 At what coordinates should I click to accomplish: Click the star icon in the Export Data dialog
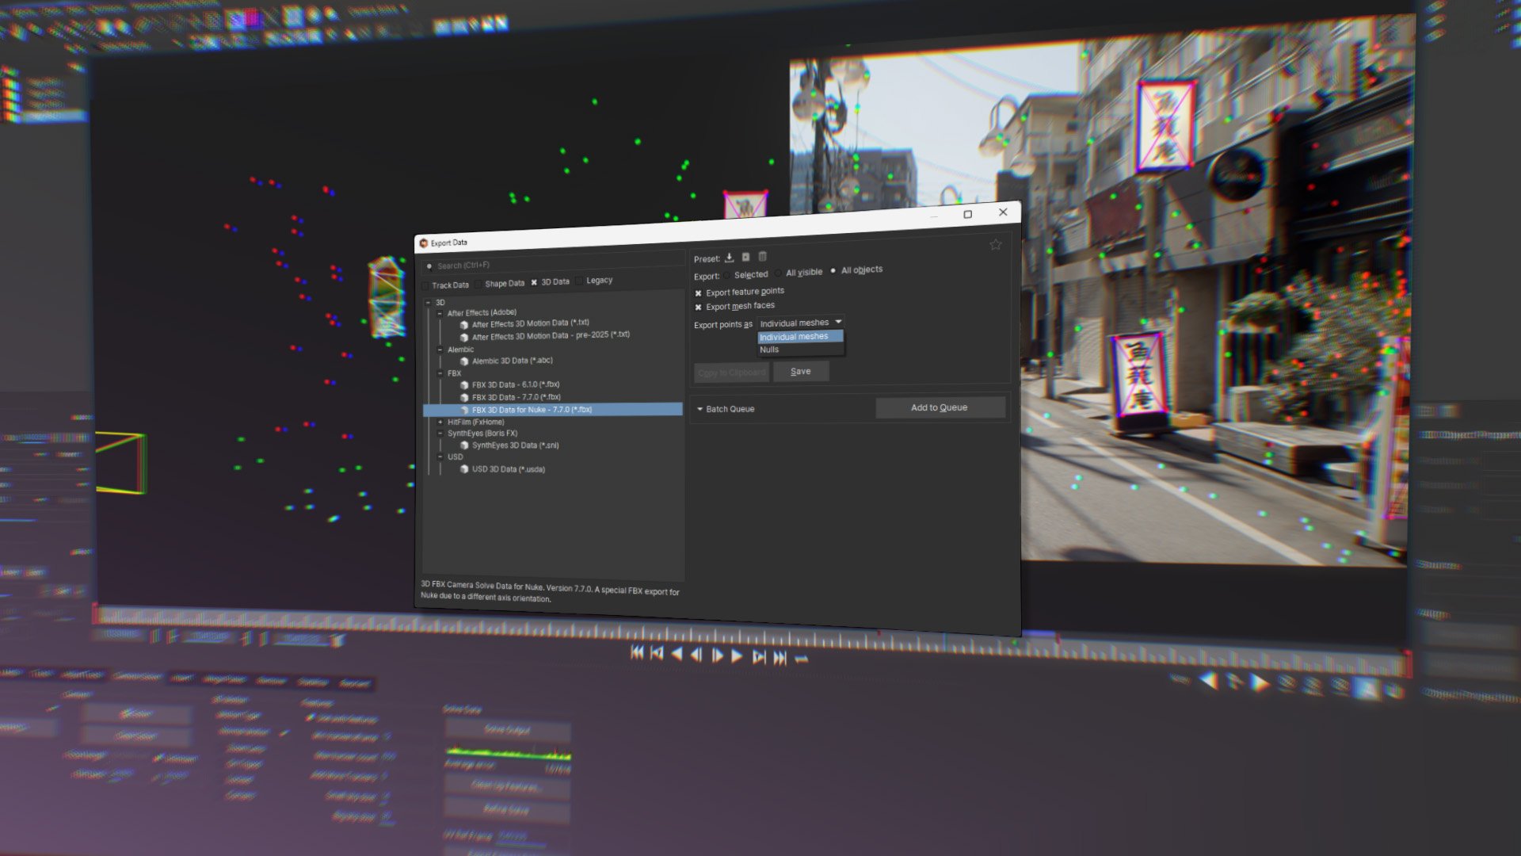[996, 244]
